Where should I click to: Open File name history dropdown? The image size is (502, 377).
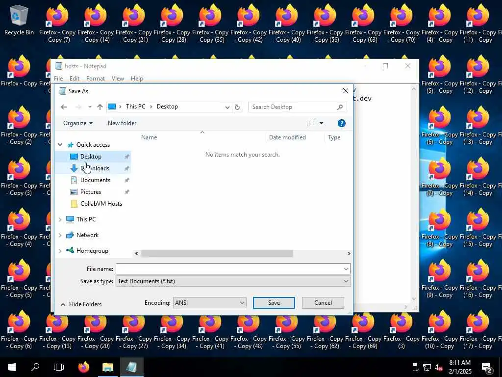pyautogui.click(x=346, y=269)
